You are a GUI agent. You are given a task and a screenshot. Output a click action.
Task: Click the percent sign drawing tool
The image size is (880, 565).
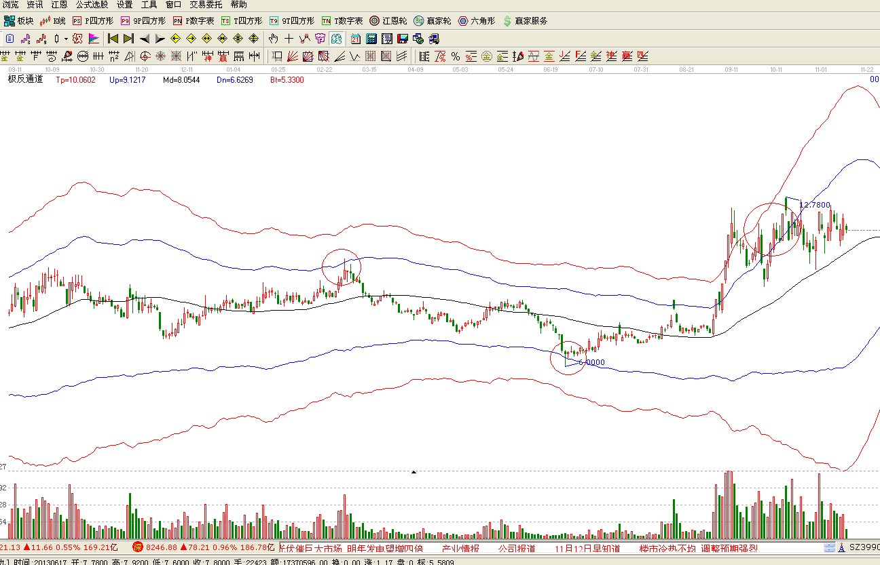pyautogui.click(x=455, y=56)
